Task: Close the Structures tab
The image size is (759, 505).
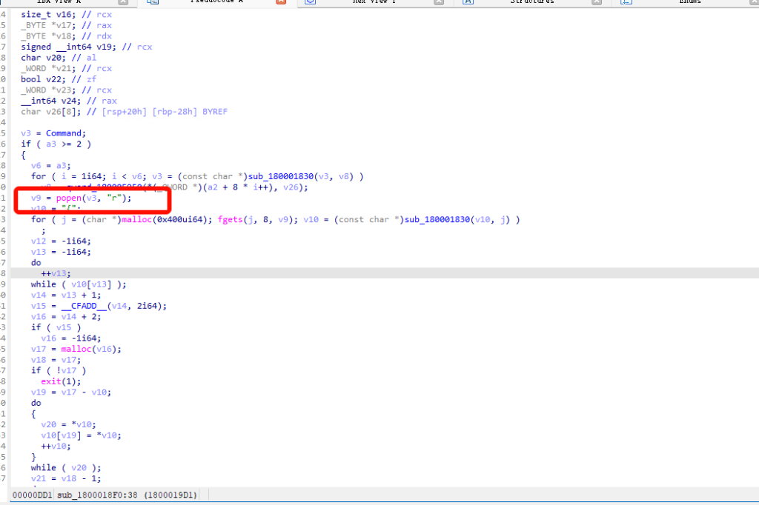Action: (x=597, y=2)
